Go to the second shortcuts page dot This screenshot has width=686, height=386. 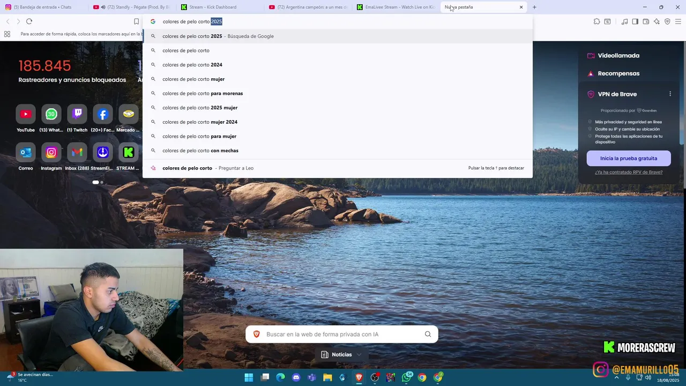point(102,182)
